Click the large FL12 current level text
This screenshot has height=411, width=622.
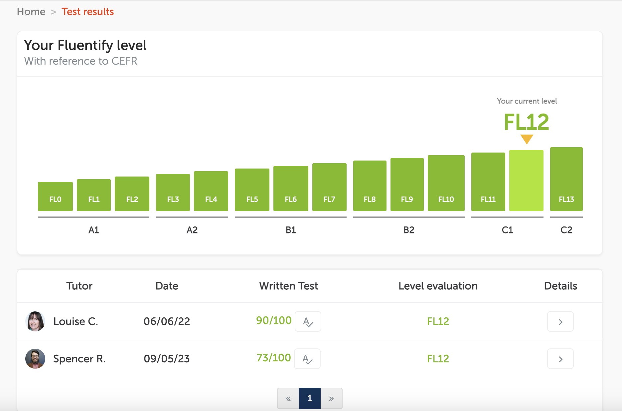click(527, 122)
